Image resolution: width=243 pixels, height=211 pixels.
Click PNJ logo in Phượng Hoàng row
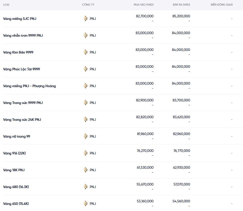[x=86, y=86]
